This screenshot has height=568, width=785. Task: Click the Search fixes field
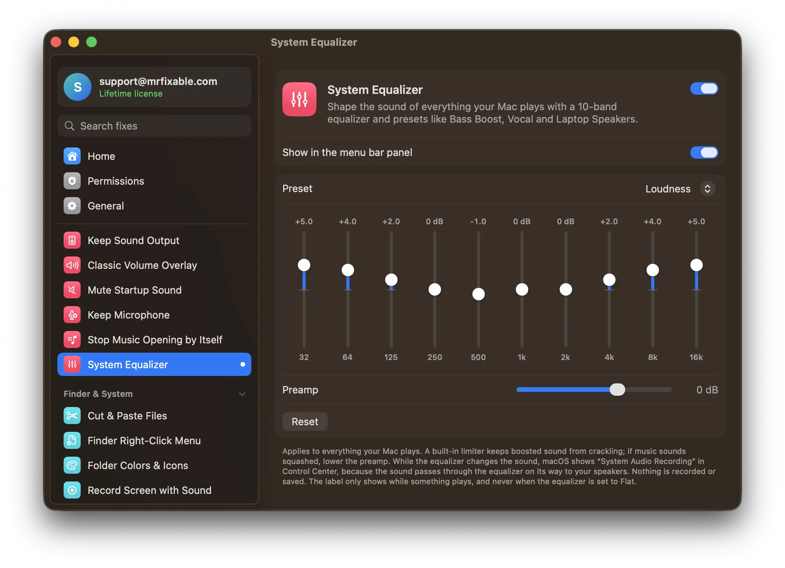tap(154, 126)
